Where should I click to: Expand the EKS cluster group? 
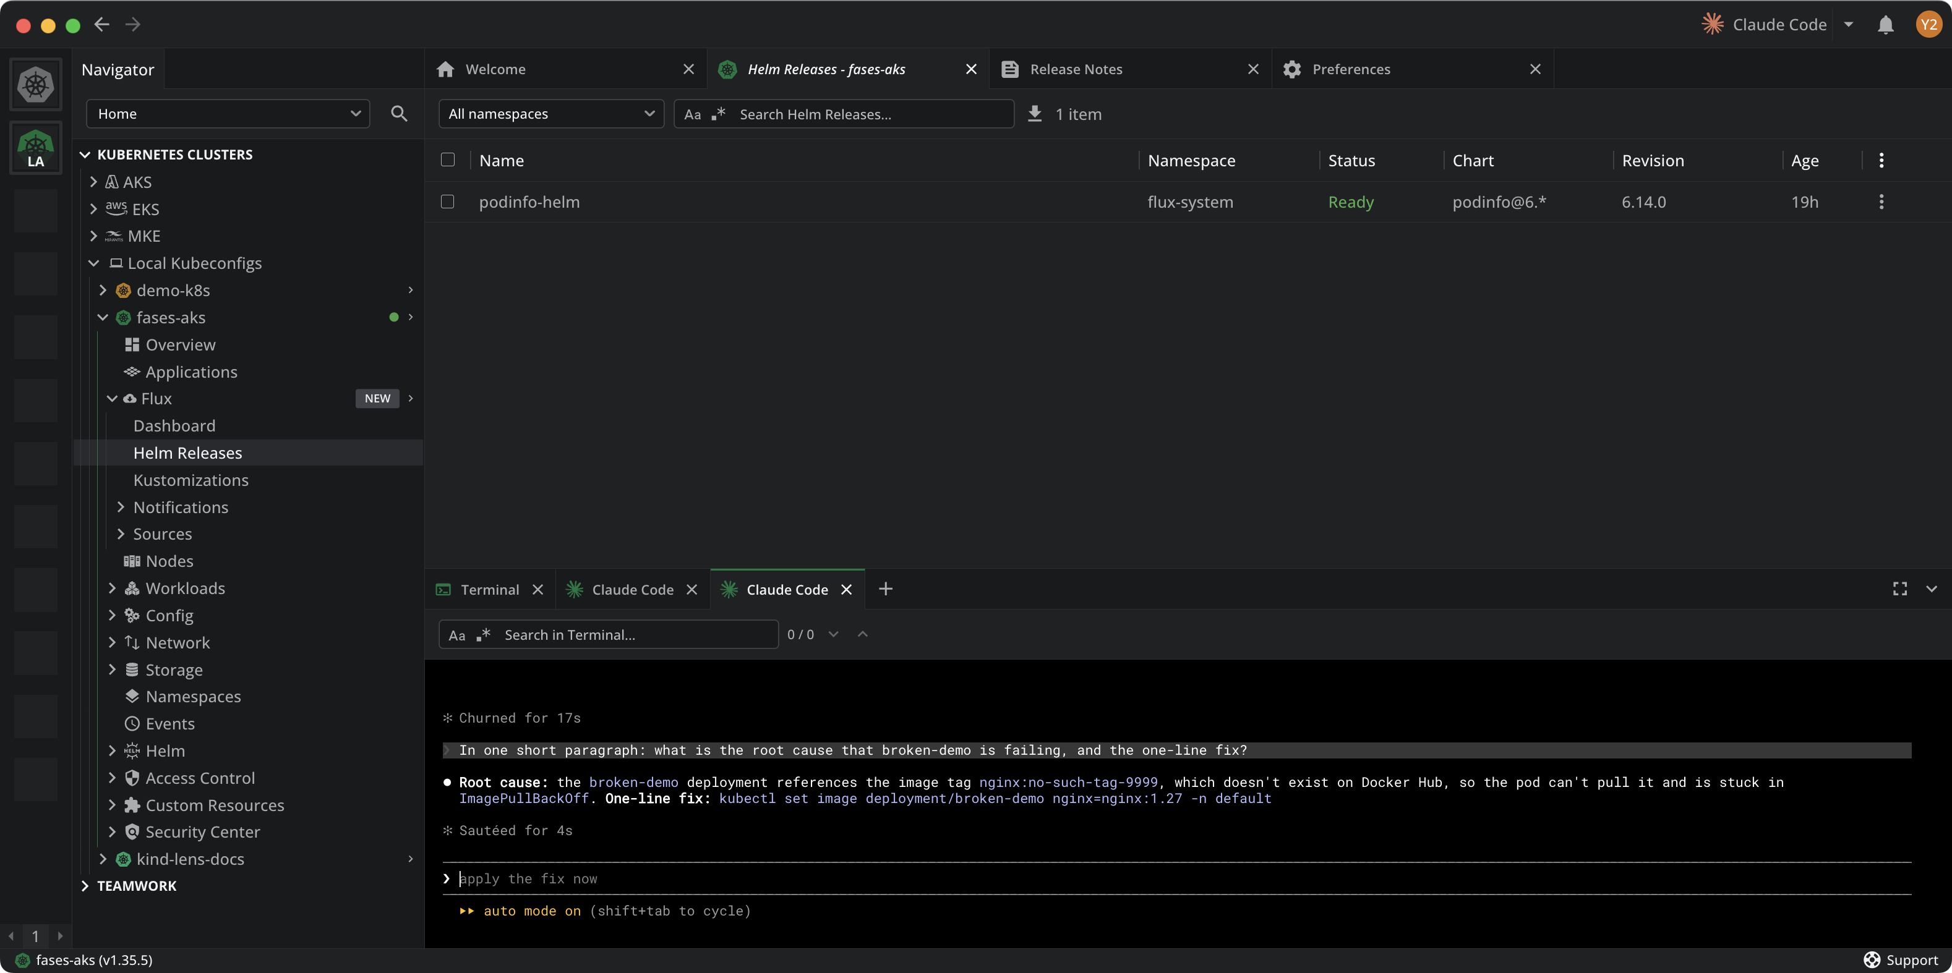click(93, 209)
